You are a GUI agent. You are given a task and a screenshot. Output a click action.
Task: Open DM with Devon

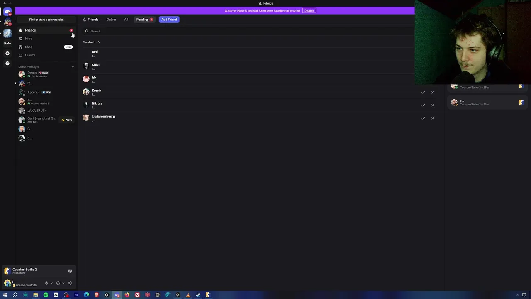[46, 74]
